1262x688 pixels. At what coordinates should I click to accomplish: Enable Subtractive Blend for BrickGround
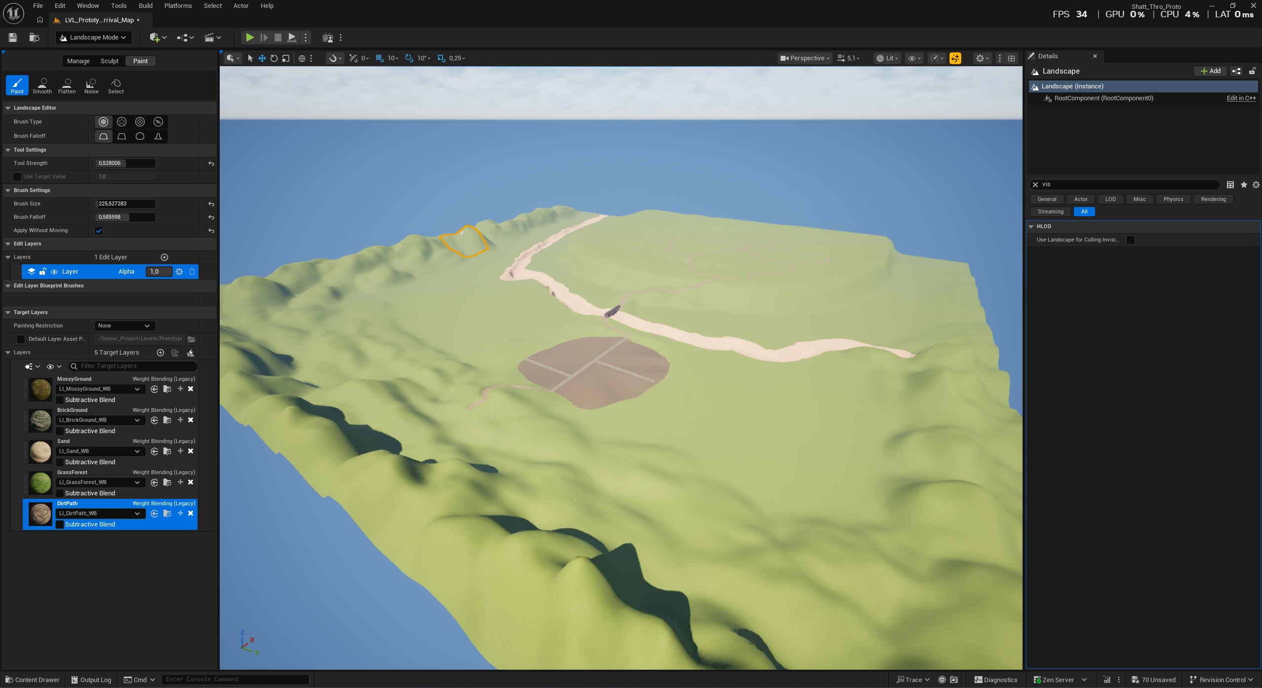pyautogui.click(x=60, y=431)
